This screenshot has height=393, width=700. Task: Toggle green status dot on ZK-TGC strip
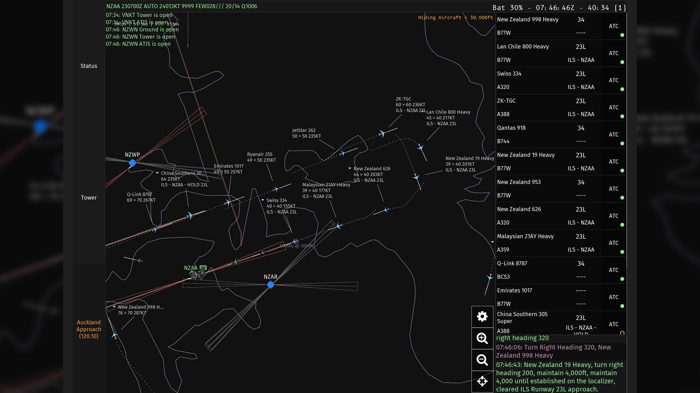(x=622, y=116)
